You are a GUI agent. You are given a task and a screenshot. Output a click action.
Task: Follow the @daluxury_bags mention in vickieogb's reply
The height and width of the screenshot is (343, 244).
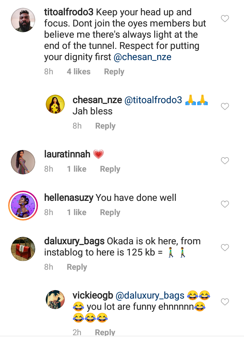pyautogui.click(x=150, y=296)
